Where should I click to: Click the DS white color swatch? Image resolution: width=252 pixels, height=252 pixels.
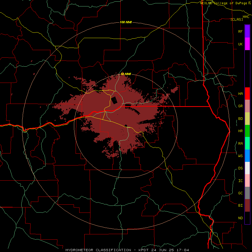coord(247,168)
